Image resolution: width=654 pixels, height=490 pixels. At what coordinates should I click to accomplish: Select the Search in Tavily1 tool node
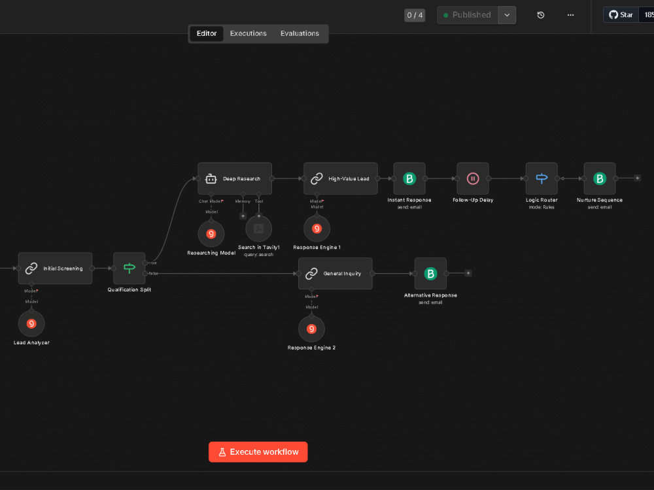tap(258, 228)
